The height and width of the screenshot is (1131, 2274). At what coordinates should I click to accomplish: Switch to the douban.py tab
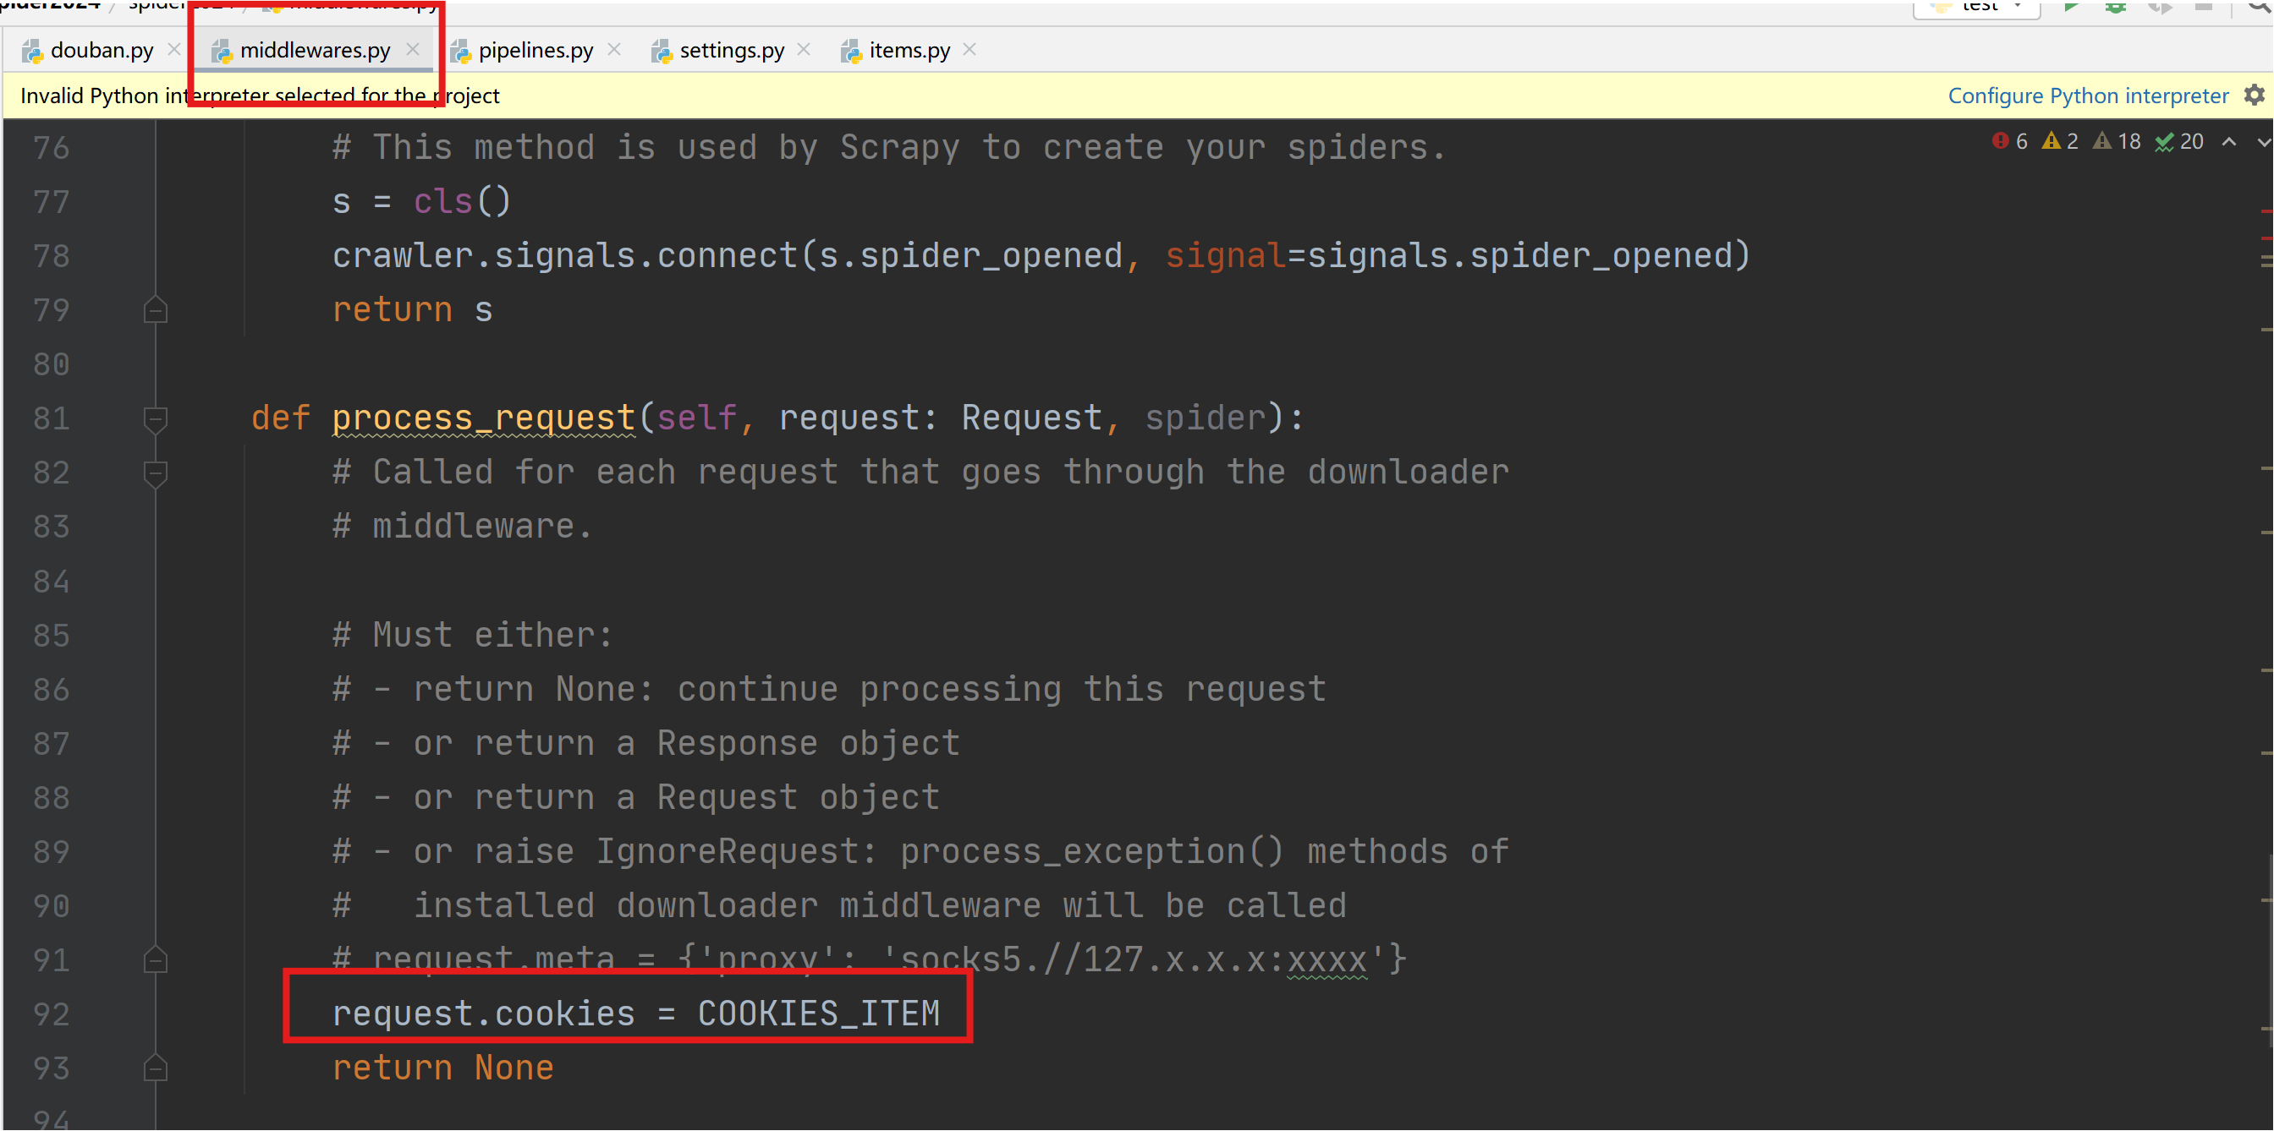101,50
